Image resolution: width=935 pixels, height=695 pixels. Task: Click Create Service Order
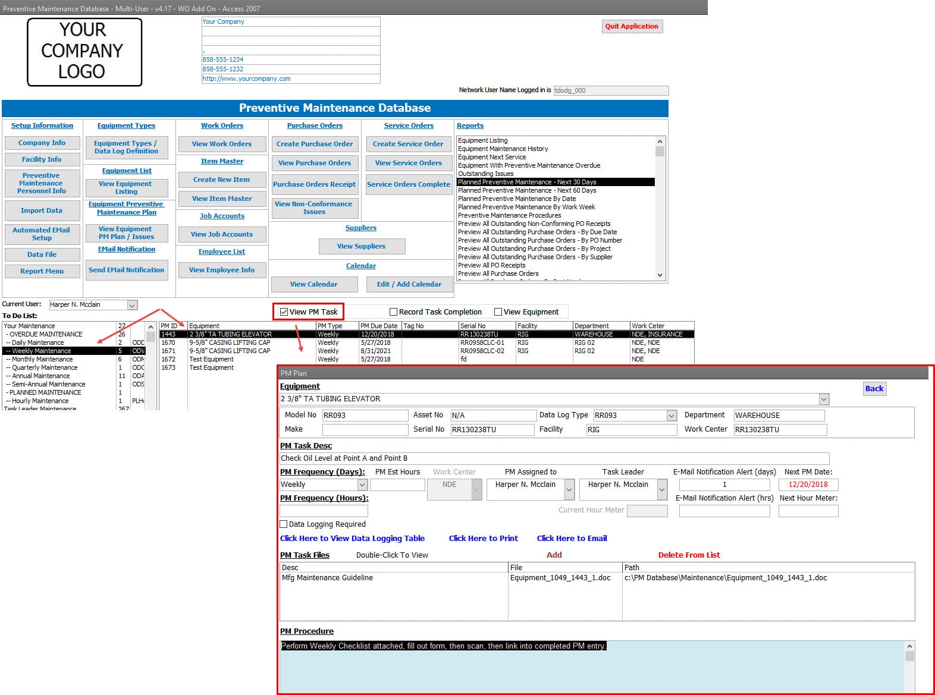coord(409,144)
